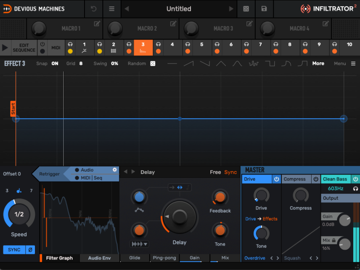Save preset with floppy disk icon

264,9
